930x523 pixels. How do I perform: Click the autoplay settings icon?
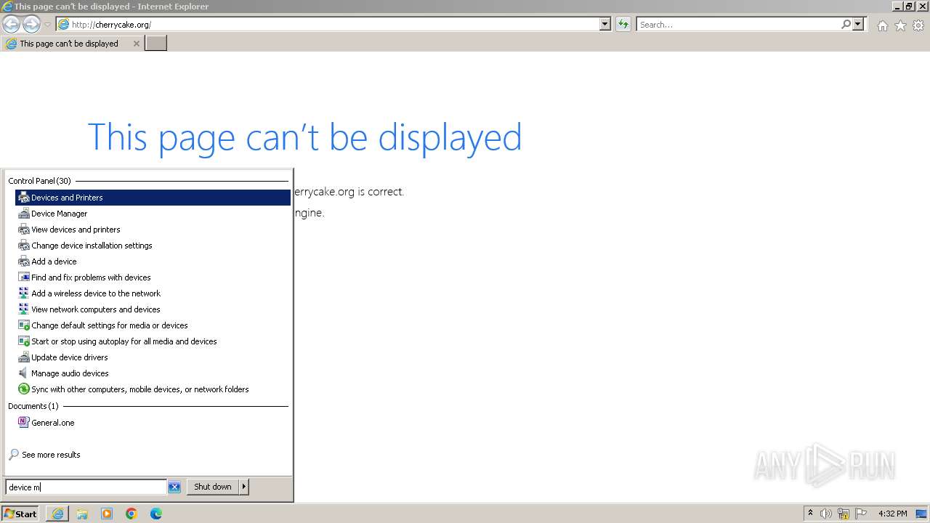(x=24, y=341)
